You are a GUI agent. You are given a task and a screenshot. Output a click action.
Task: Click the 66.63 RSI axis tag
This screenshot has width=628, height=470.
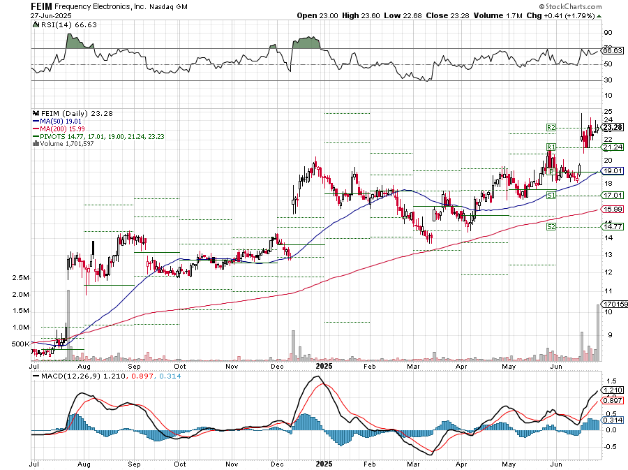(613, 50)
